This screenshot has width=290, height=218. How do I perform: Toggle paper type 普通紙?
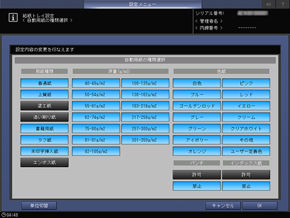pyautogui.click(x=44, y=83)
